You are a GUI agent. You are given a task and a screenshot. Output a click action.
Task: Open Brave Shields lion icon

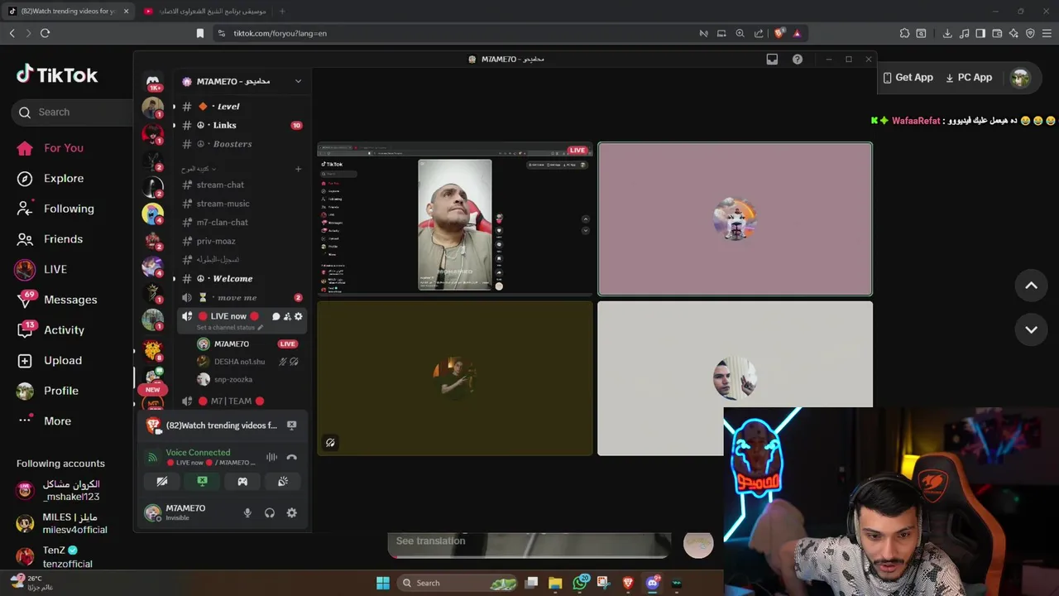(779, 33)
